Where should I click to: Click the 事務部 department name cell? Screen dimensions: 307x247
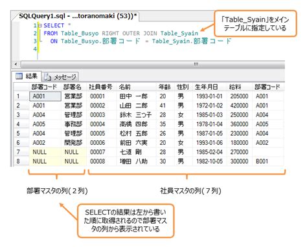point(74,124)
